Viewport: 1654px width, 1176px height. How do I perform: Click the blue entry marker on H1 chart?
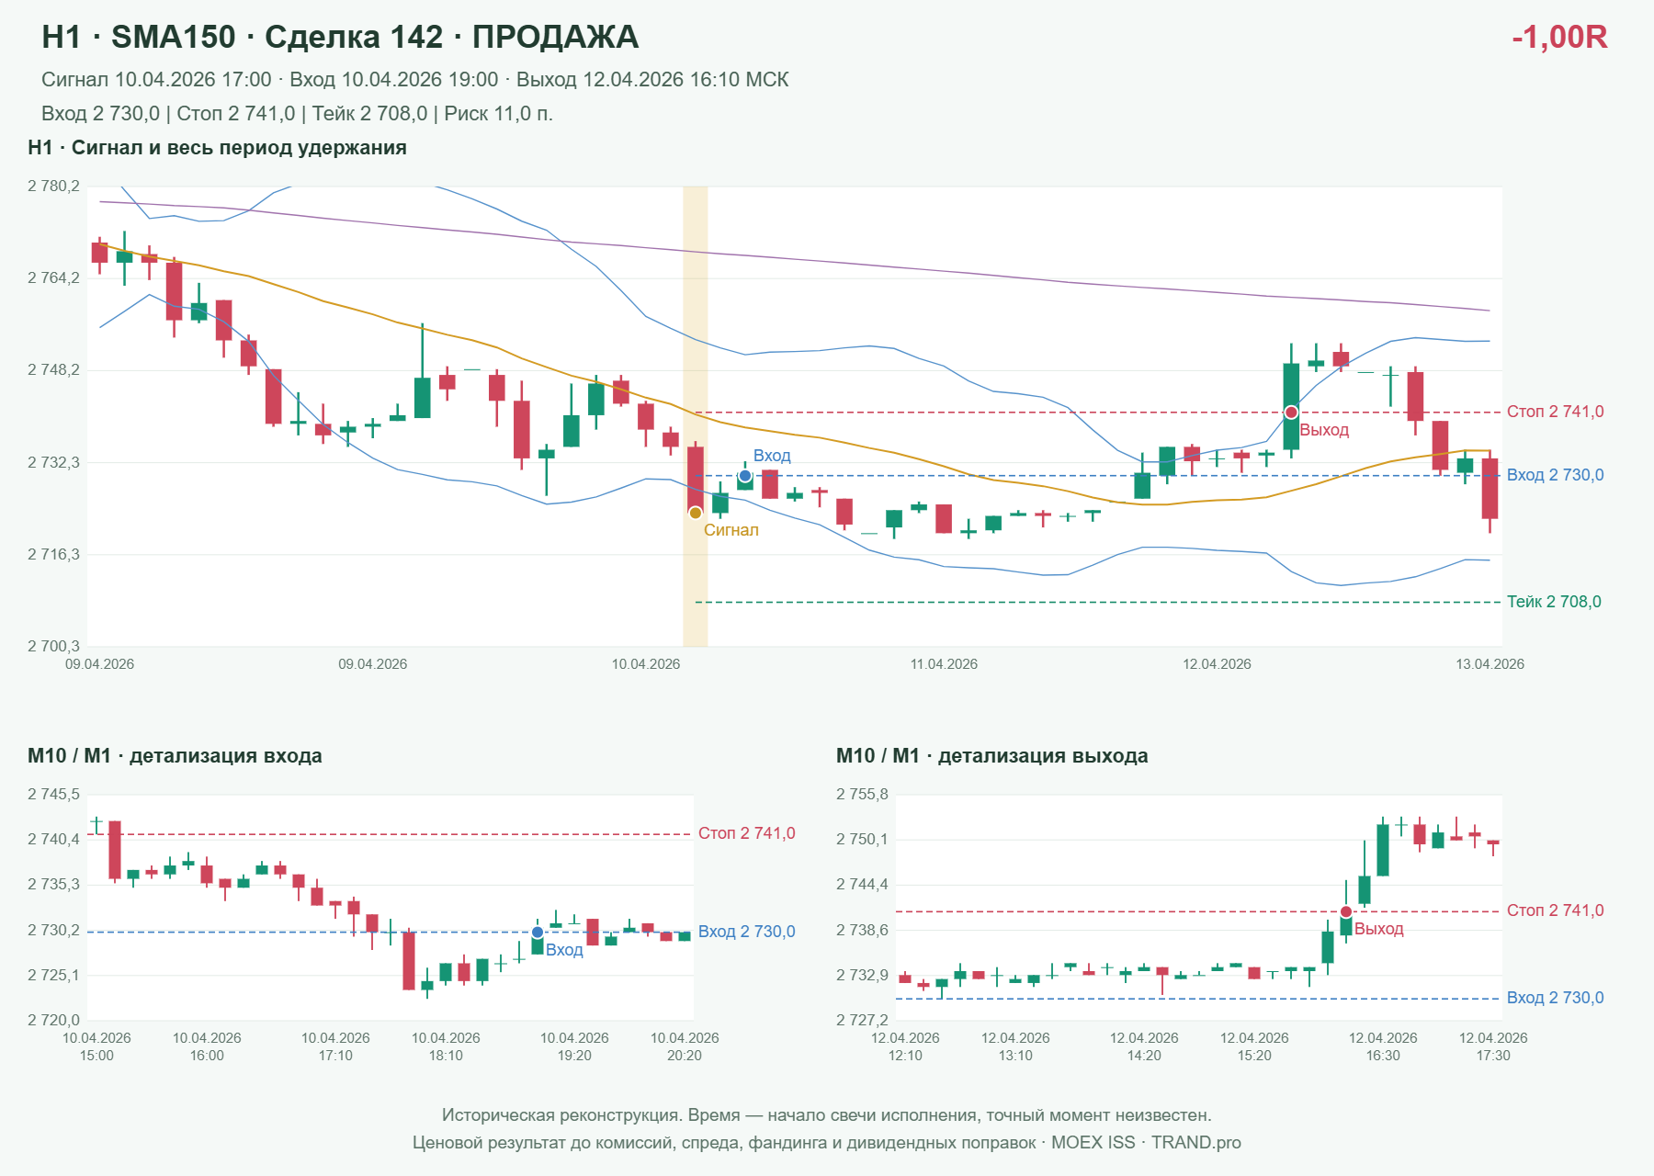(x=745, y=476)
